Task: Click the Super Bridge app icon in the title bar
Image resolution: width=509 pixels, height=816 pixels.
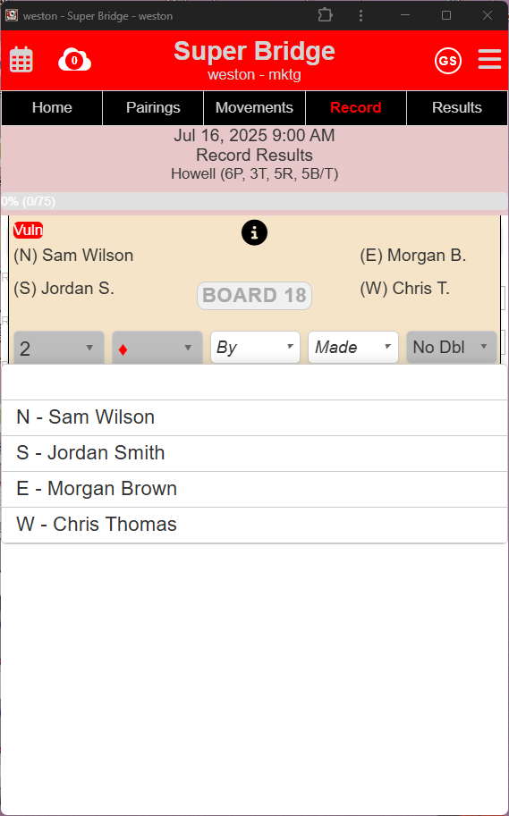Action: (x=12, y=15)
